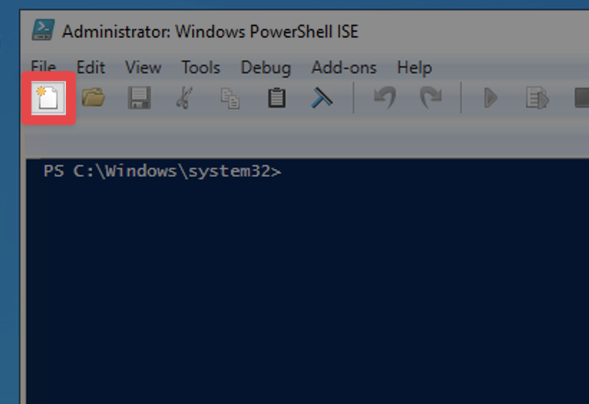Select the Debug menu
This screenshot has height=404, width=589.
tap(266, 68)
